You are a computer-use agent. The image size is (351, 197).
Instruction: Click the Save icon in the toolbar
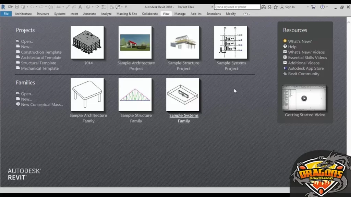click(16, 6)
